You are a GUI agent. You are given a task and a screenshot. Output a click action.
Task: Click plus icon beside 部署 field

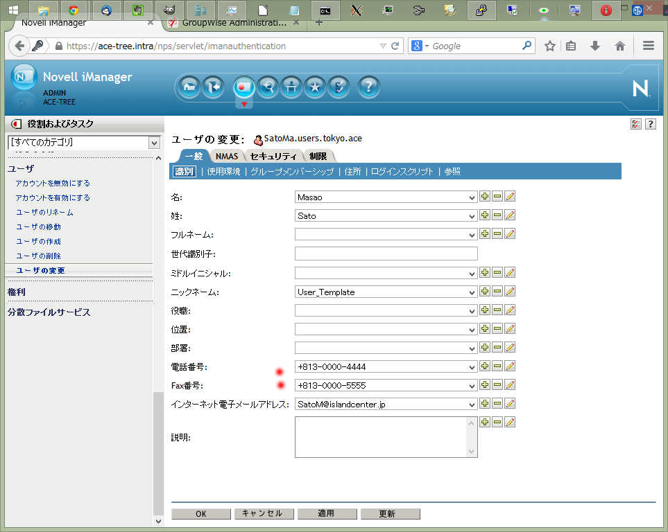pos(485,347)
